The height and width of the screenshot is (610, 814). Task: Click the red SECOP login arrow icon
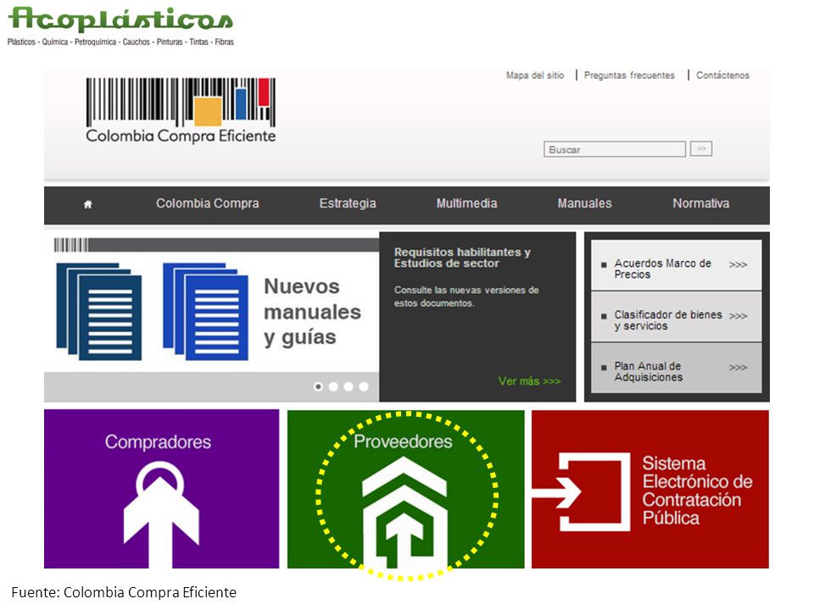(x=582, y=491)
